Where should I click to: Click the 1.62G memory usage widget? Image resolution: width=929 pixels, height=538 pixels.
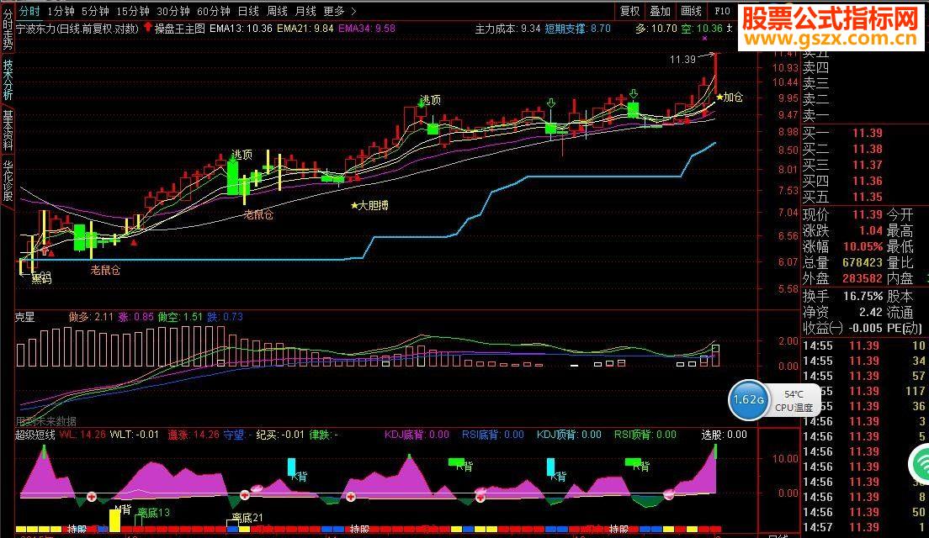tap(749, 400)
